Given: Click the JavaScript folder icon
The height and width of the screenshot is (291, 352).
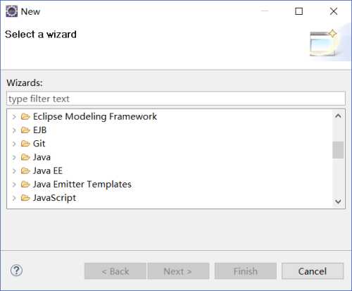Looking at the screenshot, I should pyautogui.click(x=25, y=198).
